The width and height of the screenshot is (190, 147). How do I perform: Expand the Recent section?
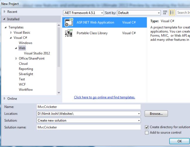click(4, 12)
